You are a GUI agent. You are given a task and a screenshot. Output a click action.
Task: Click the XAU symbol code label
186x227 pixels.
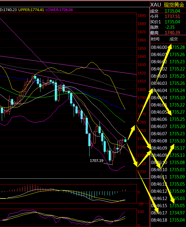(x=156, y=5)
